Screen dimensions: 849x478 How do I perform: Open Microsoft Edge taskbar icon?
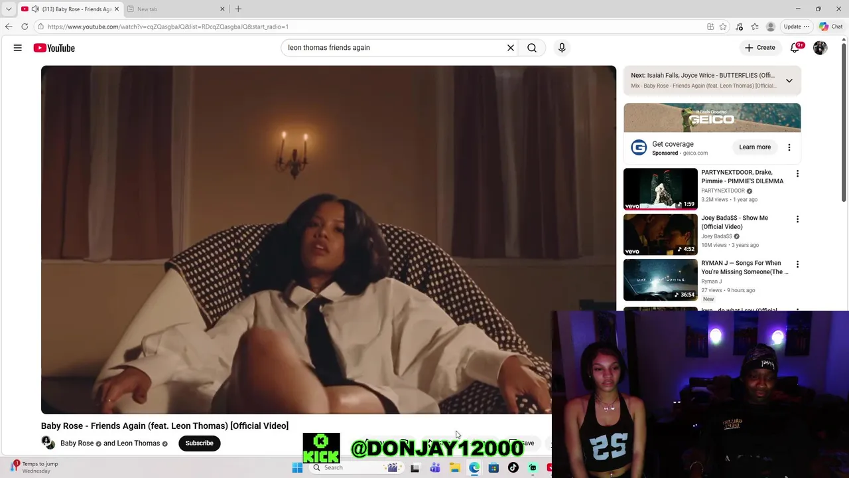click(x=474, y=467)
